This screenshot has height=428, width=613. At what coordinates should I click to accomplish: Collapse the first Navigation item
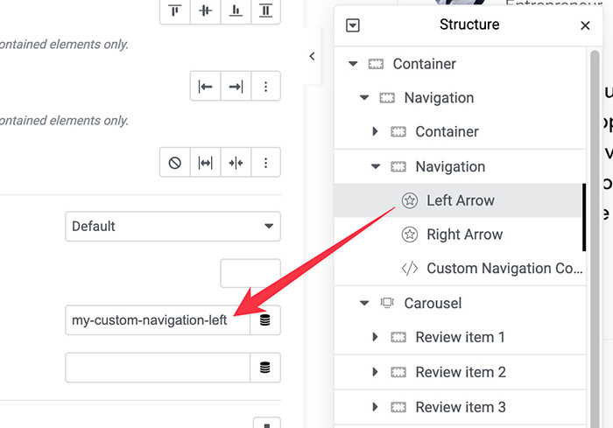pyautogui.click(x=364, y=98)
